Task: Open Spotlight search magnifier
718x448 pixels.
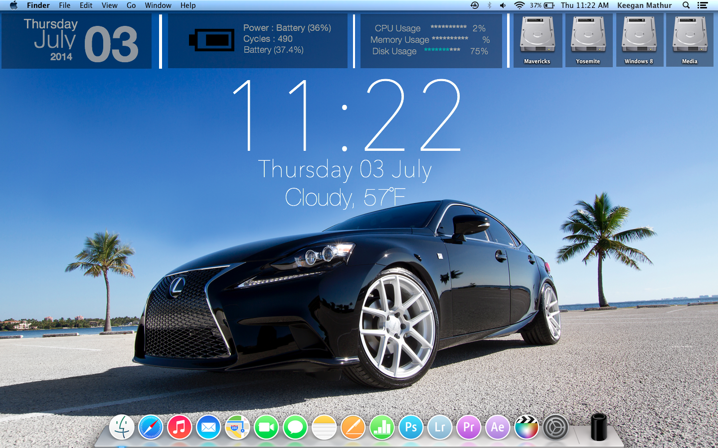Action: [686, 5]
